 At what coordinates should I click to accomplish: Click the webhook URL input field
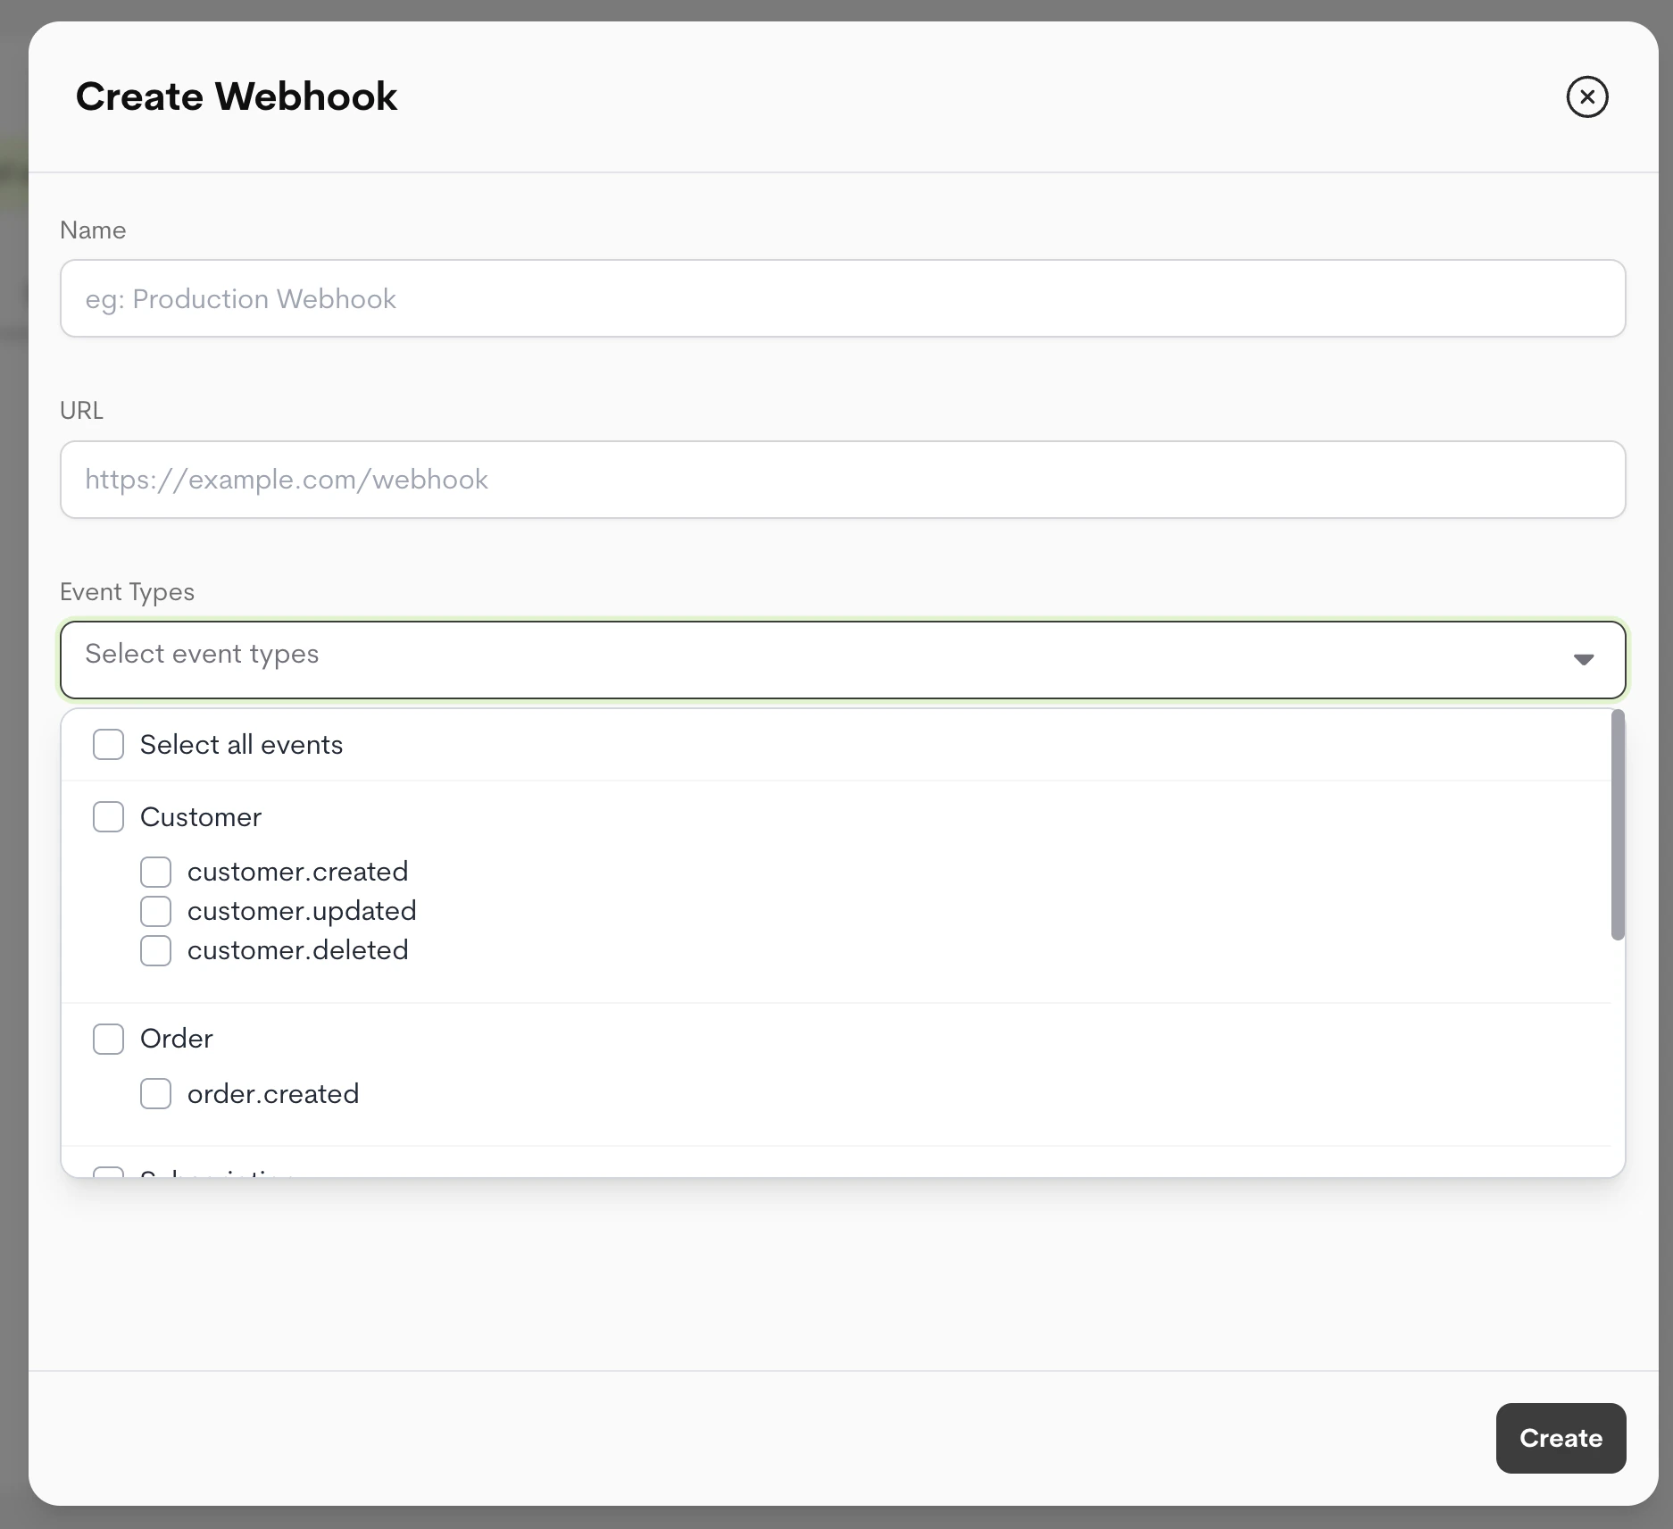(x=842, y=480)
